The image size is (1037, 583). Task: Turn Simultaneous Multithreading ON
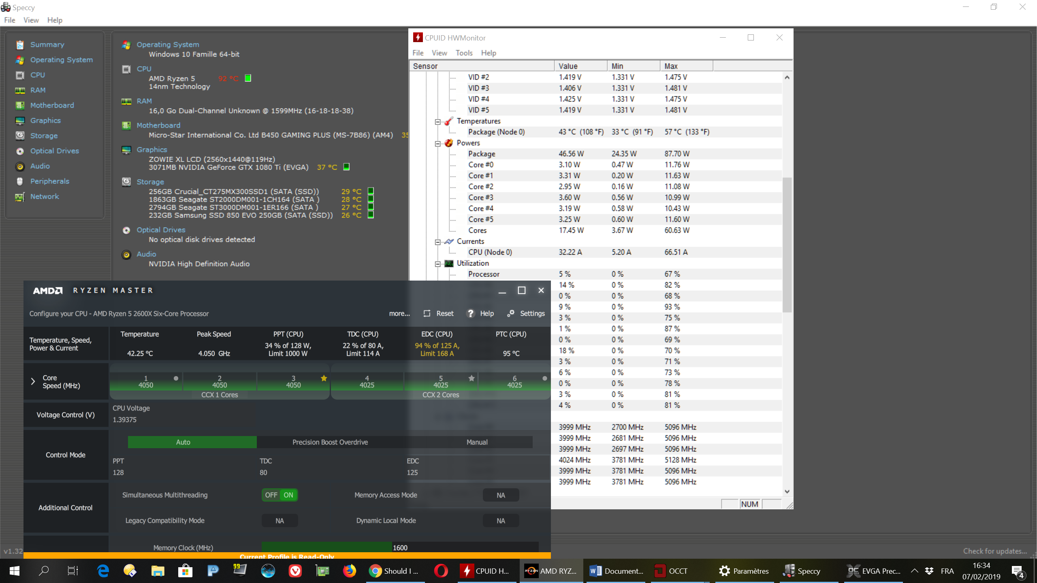click(288, 495)
